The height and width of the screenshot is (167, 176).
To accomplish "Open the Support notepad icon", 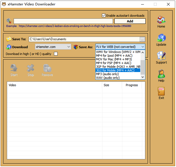I will coord(161,56).
